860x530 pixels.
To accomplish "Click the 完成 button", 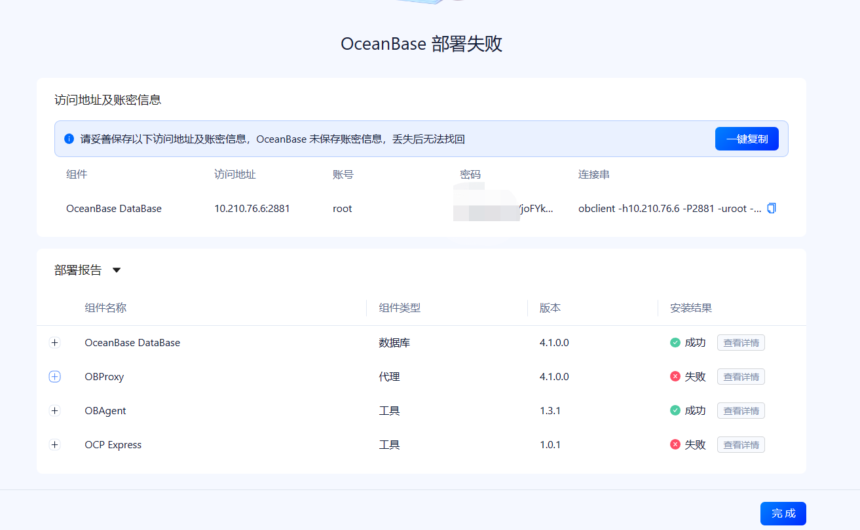I will [x=783, y=514].
